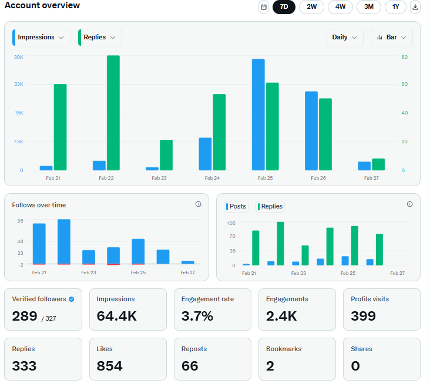Click the Verified followers card
Screen dimensions: 430x387
[43, 309]
